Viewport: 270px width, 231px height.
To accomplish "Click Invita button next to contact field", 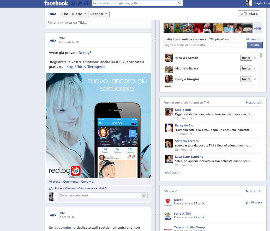I will point(255,45).
